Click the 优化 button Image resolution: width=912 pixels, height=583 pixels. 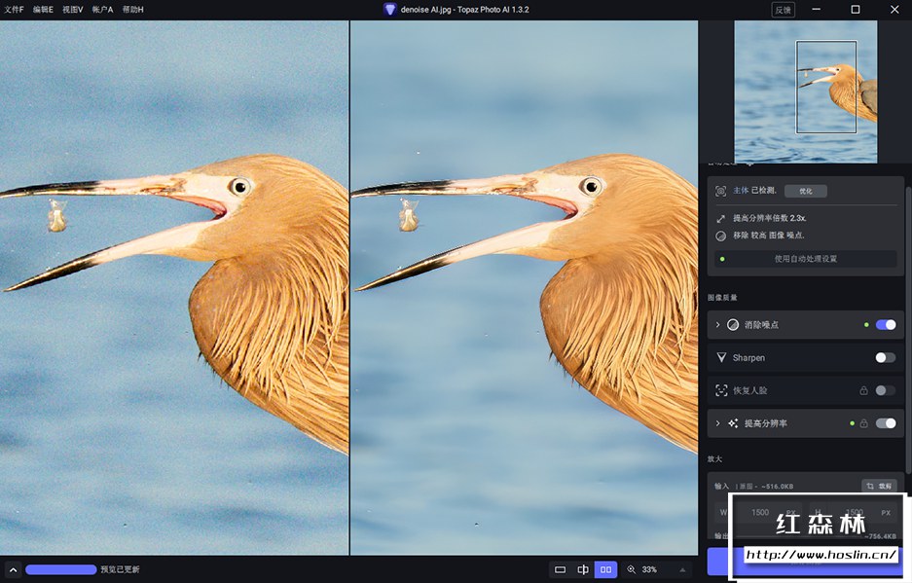[x=805, y=191]
